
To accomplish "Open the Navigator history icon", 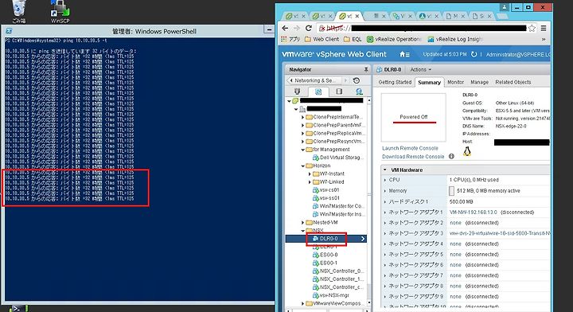I will pyautogui.click(x=357, y=80).
